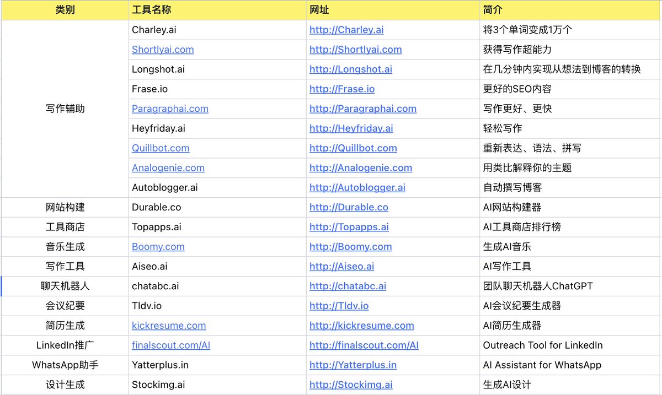662x395 pixels.
Task: Select the 类别 header cell
Action: (65, 10)
